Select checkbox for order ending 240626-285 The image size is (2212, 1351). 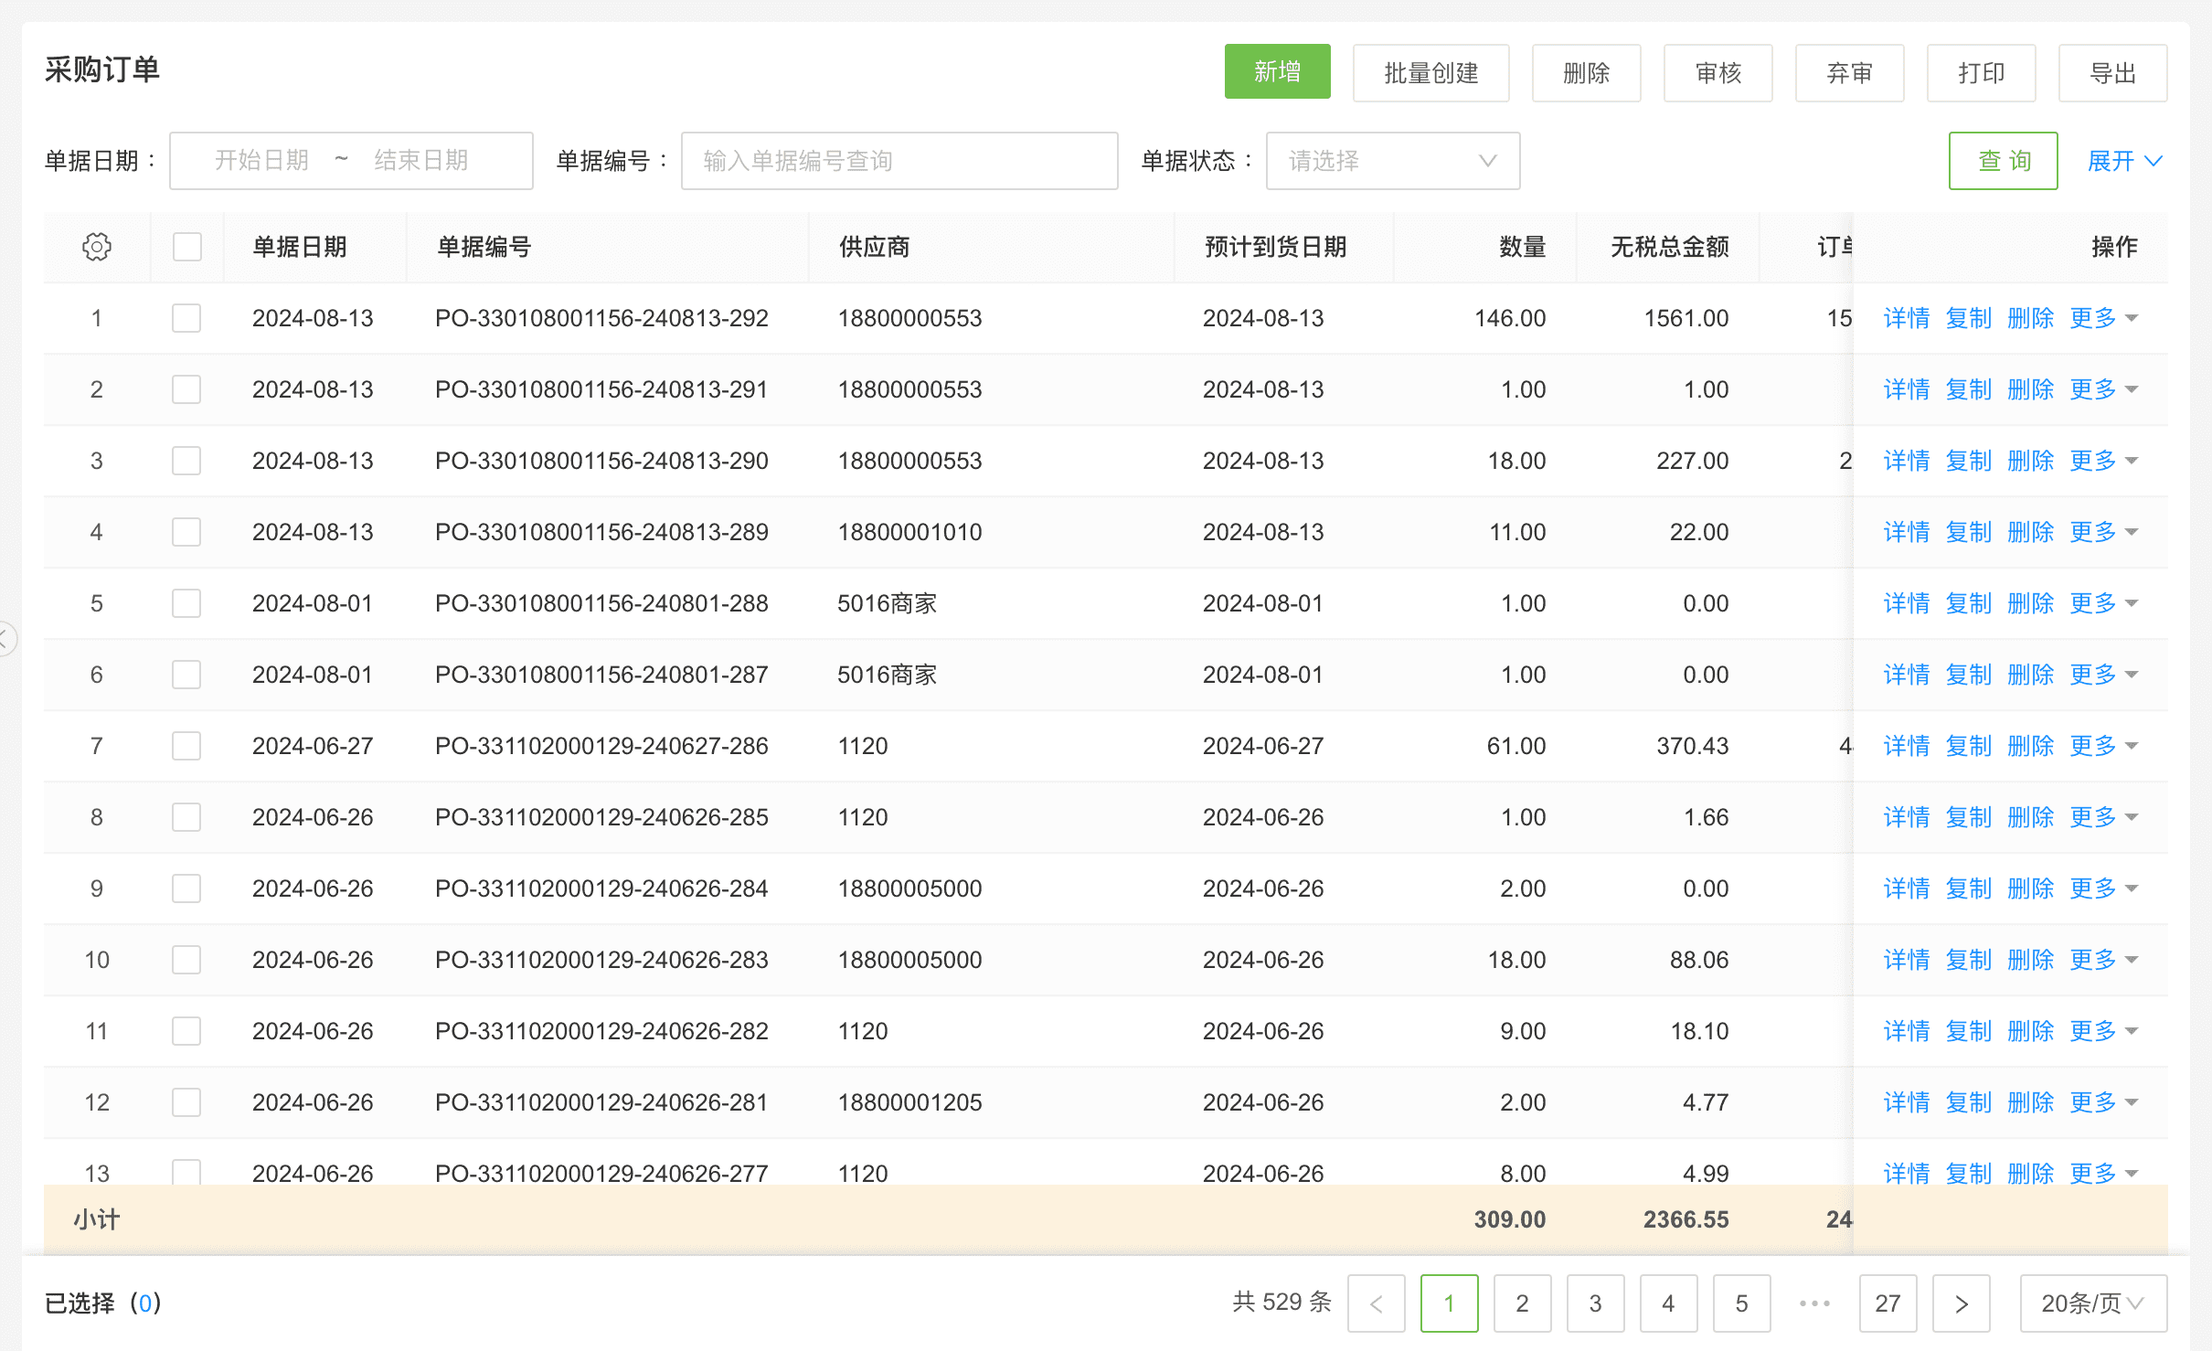186,817
